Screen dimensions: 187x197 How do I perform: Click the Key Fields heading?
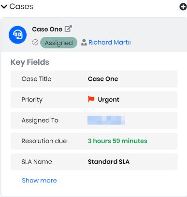(30, 62)
